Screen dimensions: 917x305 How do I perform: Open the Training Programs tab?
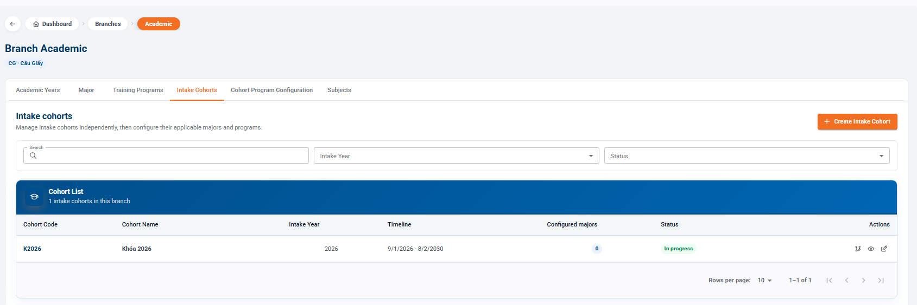click(x=138, y=90)
